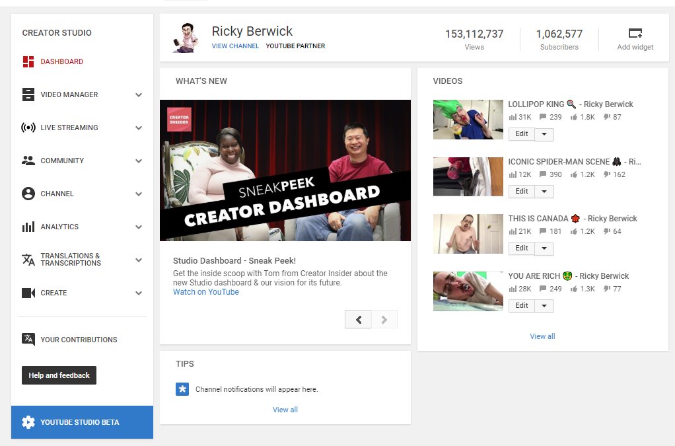This screenshot has width=675, height=446.
Task: Click likes icon for YOU ARE RICH
Action: point(574,289)
